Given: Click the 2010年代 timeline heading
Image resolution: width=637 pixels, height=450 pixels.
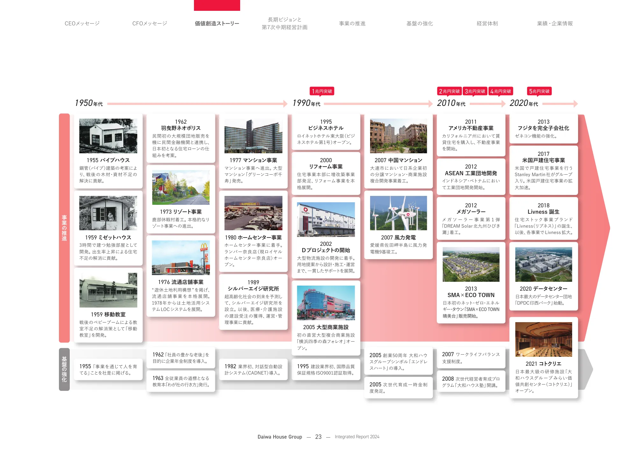Looking at the screenshot, I should (451, 103).
